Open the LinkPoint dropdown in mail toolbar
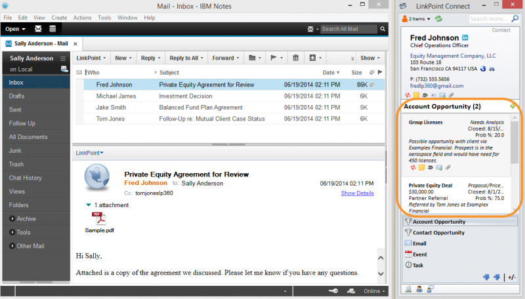Viewport: 525px width, 299px height. (91, 58)
